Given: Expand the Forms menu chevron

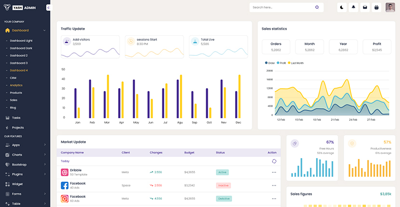Looking at the screenshot, I should tap(45, 194).
